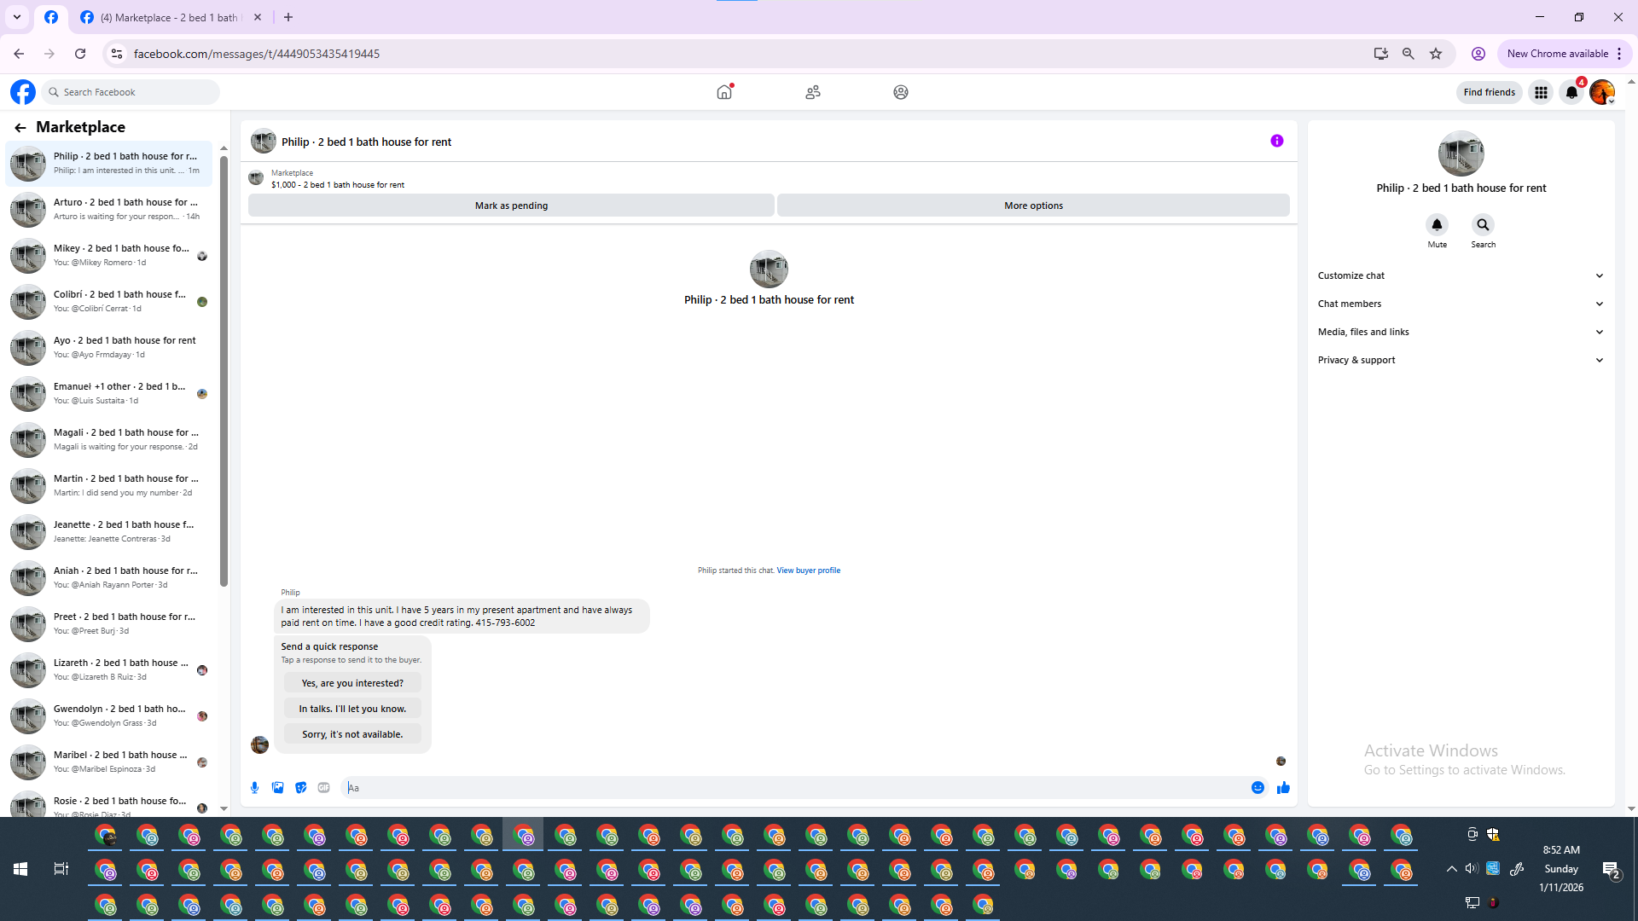This screenshot has width=1638, height=921.
Task: Open Chrome profile icon
Action: (x=1478, y=54)
